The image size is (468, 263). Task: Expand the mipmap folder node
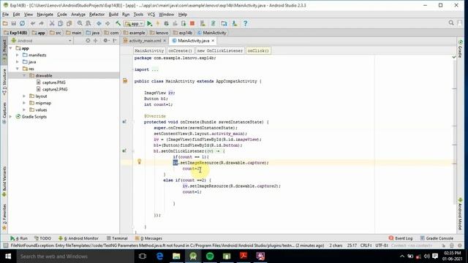[x=24, y=103]
